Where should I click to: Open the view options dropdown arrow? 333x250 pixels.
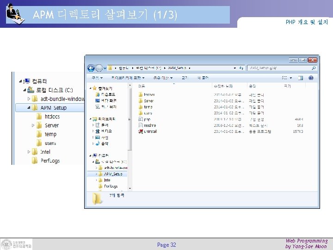pyautogui.click(x=291, y=78)
